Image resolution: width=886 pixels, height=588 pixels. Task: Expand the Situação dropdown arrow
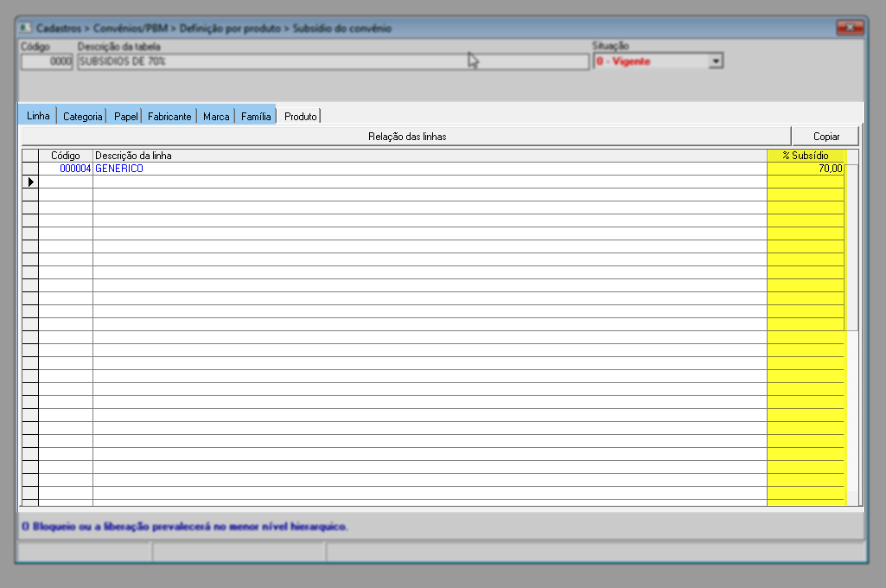pyautogui.click(x=716, y=61)
